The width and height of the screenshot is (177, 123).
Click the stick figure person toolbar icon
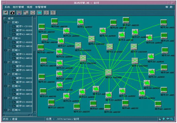pos(46,13)
